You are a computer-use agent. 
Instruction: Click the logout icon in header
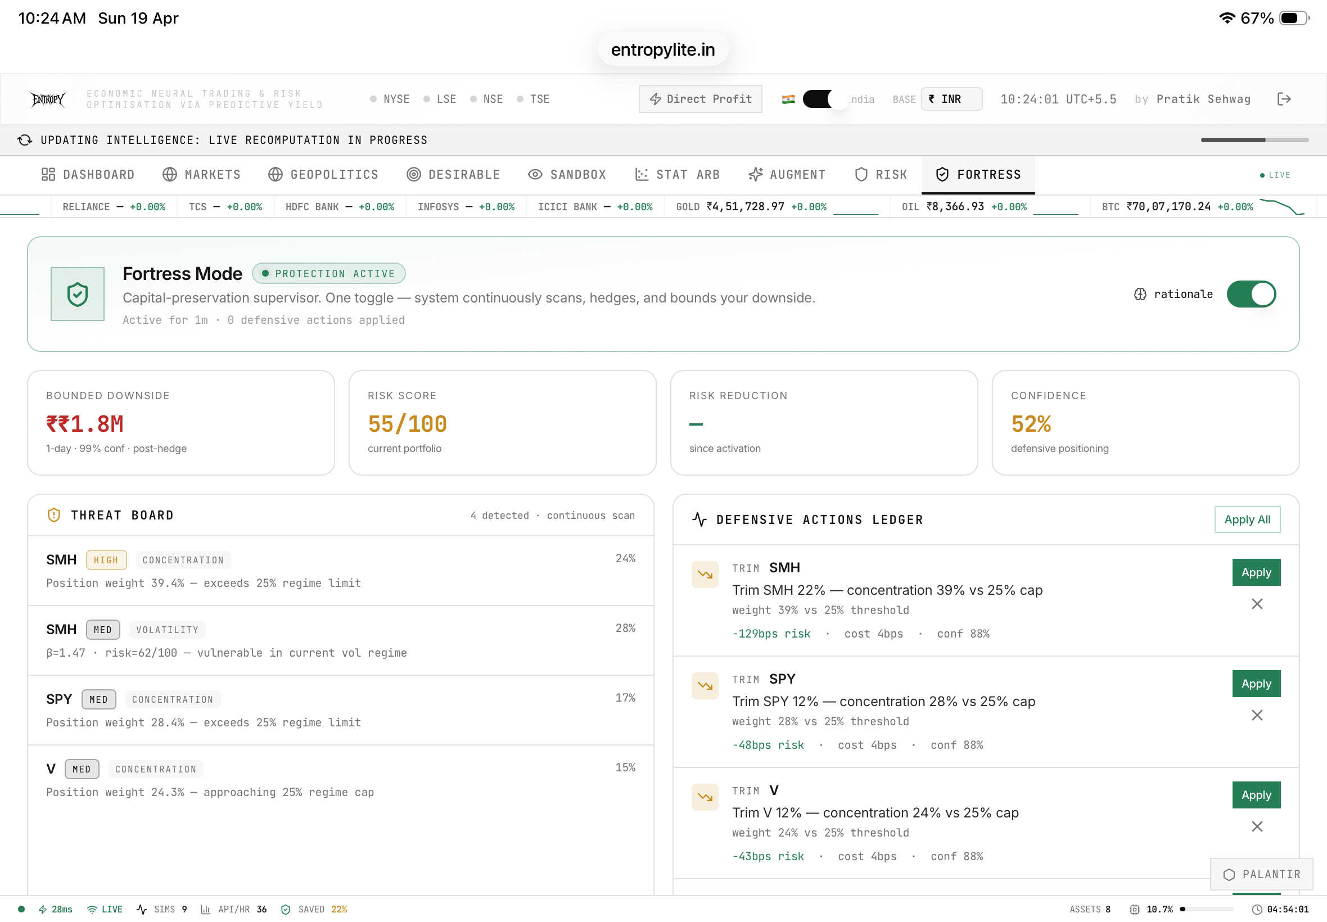[x=1283, y=99]
